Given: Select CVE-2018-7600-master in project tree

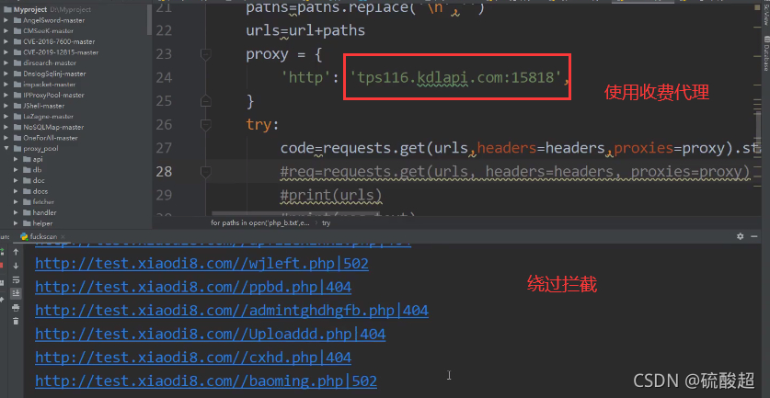Looking at the screenshot, I should 59,41.
